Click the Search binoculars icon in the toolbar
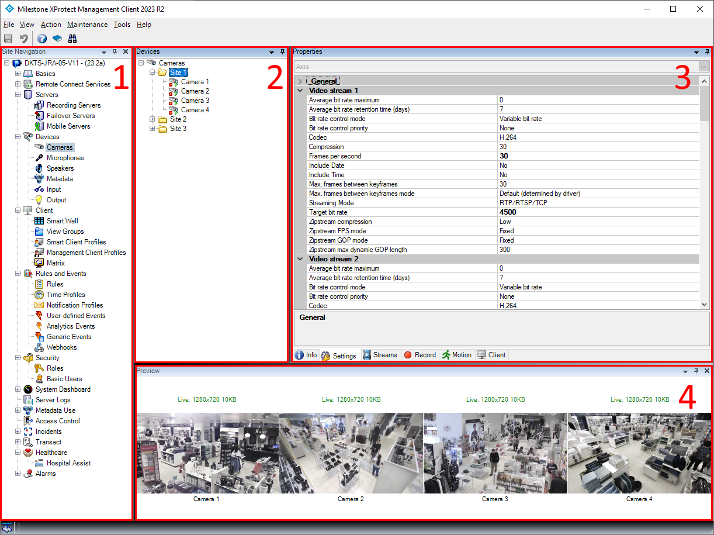714x535 pixels. point(72,38)
